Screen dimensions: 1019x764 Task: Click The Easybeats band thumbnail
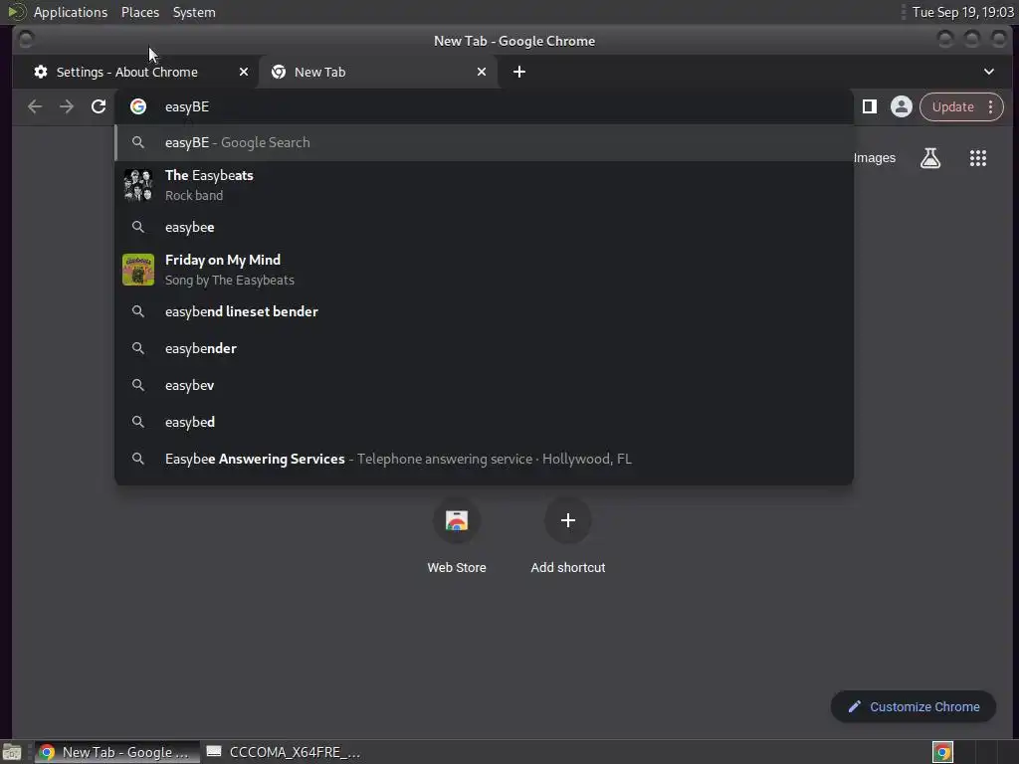[137, 185]
